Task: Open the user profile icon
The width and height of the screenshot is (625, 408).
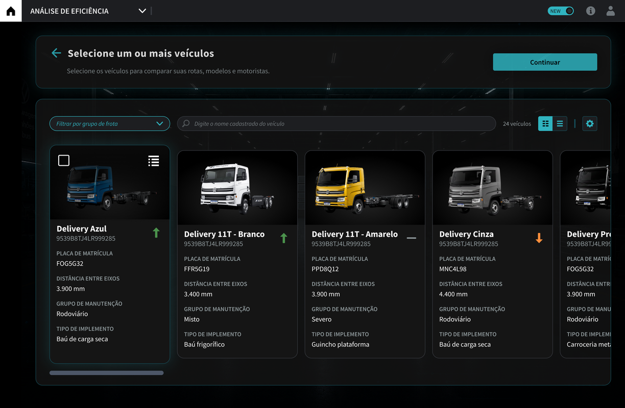Action: click(611, 11)
